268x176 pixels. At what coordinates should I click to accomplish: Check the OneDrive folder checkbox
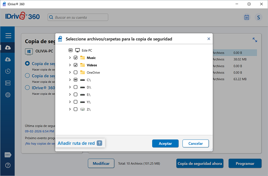point(75,72)
